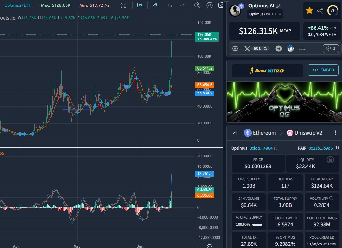Click the blue 13,261.5 MACD label

pos(205,174)
